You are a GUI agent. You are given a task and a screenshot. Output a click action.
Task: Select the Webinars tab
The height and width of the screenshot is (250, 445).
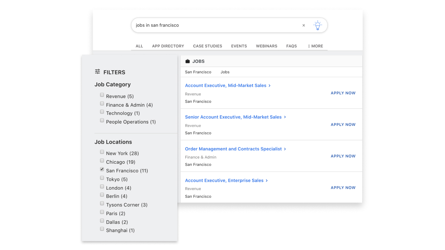[267, 46]
